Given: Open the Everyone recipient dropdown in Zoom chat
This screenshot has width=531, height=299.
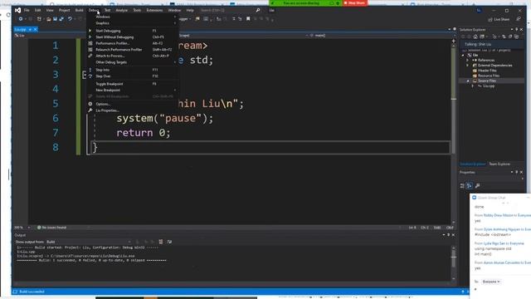Looking at the screenshot, I should pyautogui.click(x=491, y=282).
